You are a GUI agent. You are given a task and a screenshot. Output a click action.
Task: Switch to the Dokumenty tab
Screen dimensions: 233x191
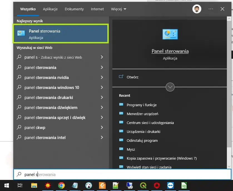click(x=74, y=9)
